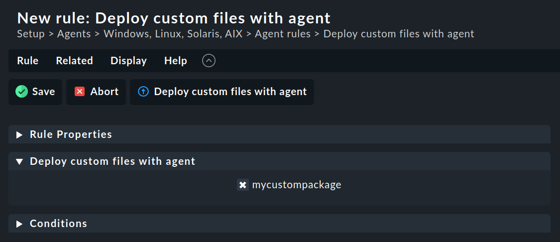
Task: Open Deploy custom files with agent breadcrumb
Action: (x=399, y=34)
